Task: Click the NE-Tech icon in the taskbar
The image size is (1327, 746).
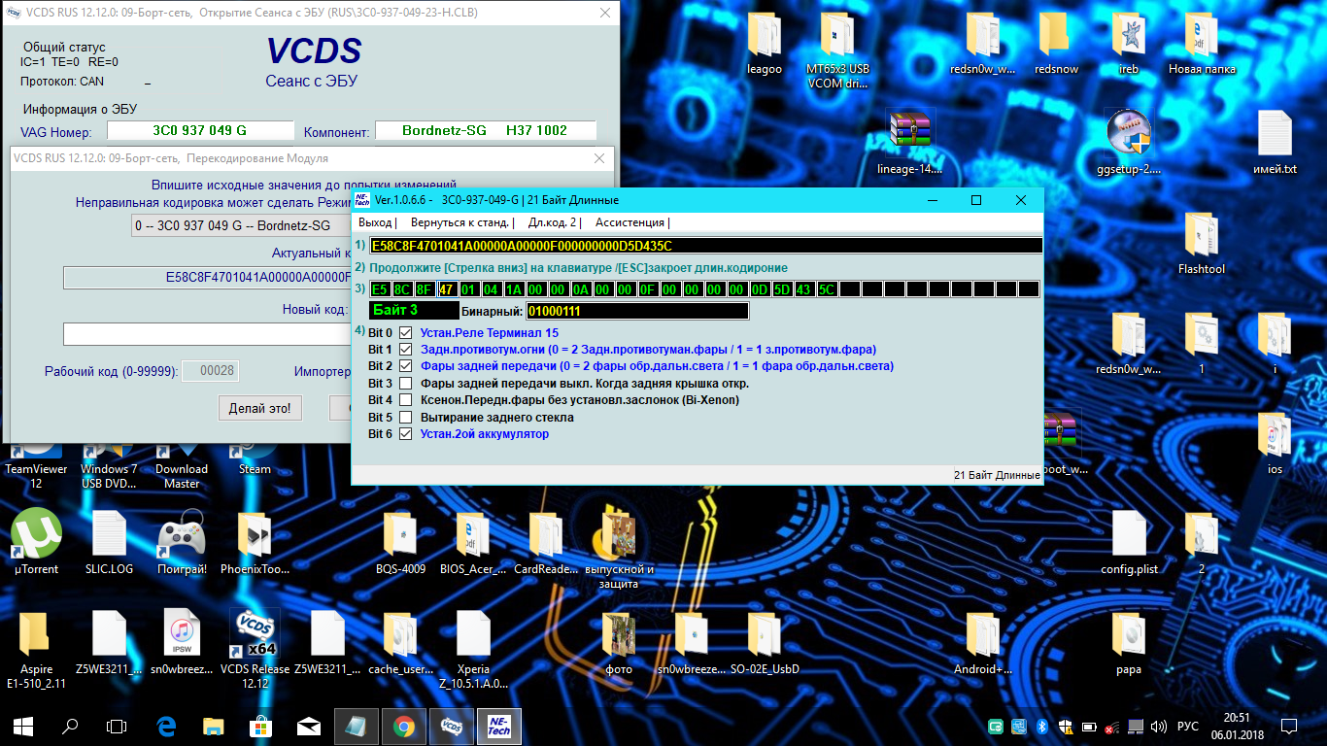Action: [x=499, y=726]
